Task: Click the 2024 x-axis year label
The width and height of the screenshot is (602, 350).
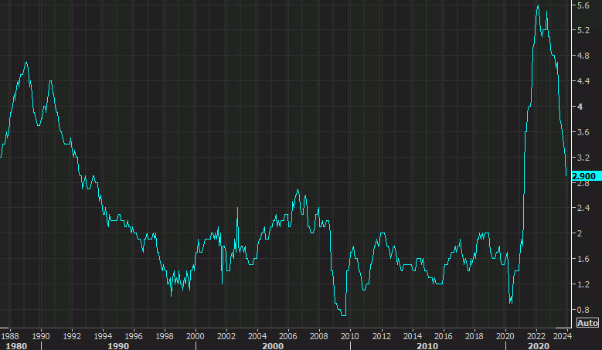Action: pos(563,336)
